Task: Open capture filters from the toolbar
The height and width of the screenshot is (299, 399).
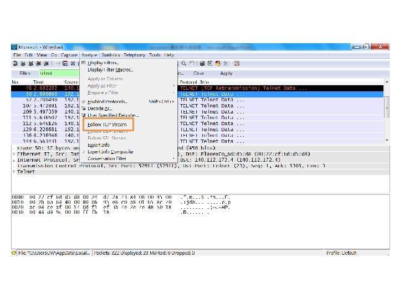Action: 202,64
